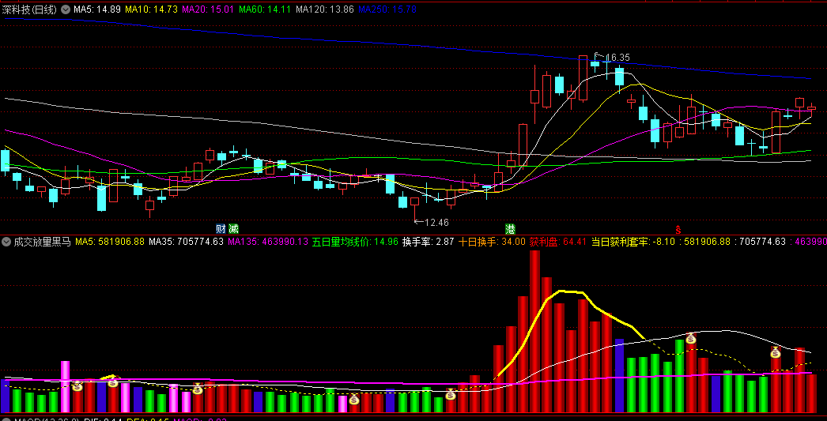Click the yellow MA10: 14.73 label
The width and height of the screenshot is (827, 421).
tap(151, 9)
